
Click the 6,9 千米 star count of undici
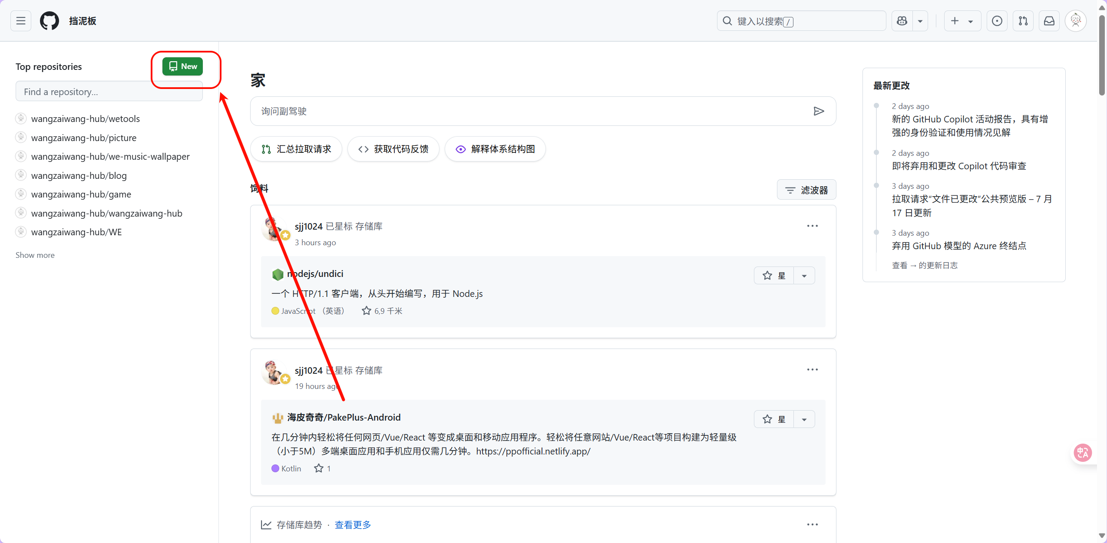[382, 311]
